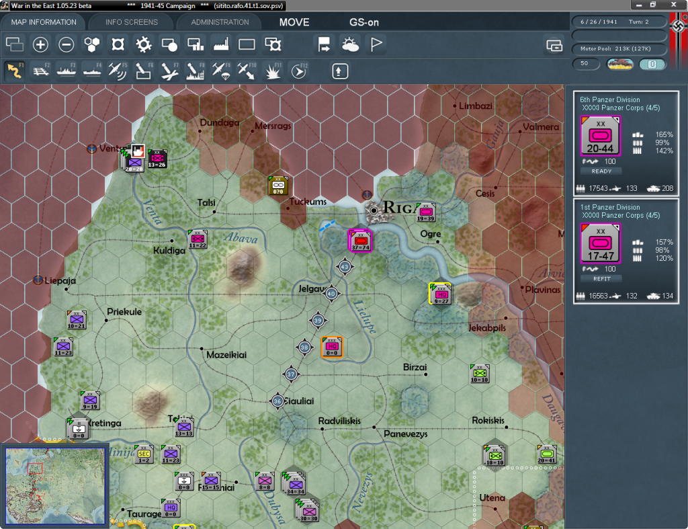The image size is (688, 529).
Task: Click the MOVE mode label
Action: (x=294, y=22)
